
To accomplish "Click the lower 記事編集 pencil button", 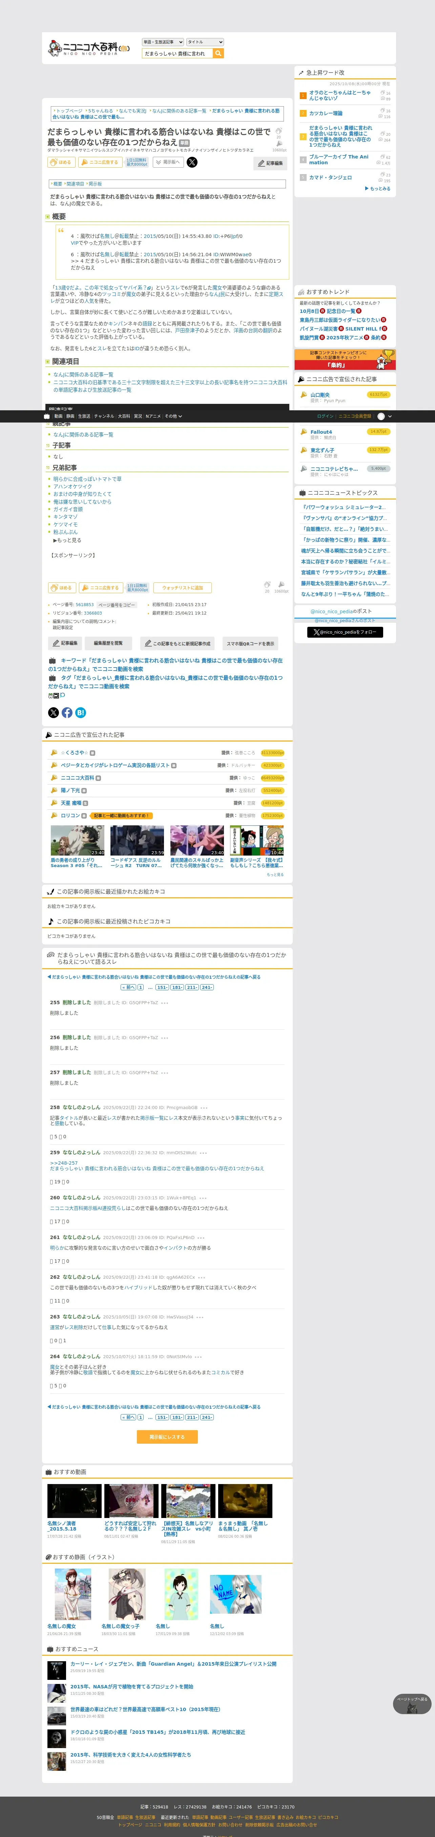I will click(x=65, y=643).
